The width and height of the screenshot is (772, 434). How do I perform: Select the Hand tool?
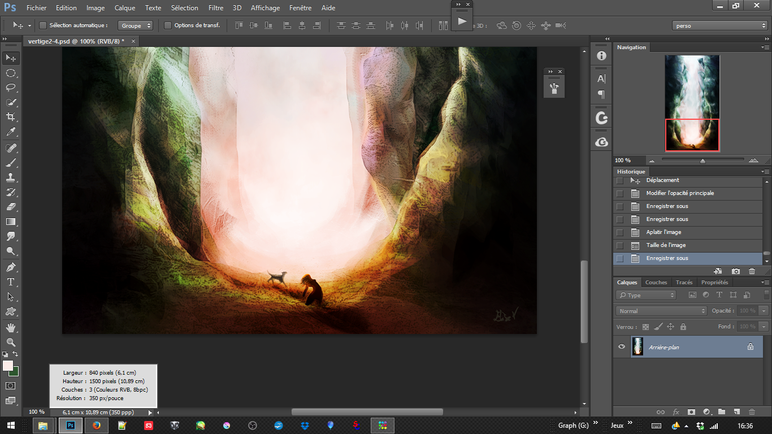click(10, 327)
